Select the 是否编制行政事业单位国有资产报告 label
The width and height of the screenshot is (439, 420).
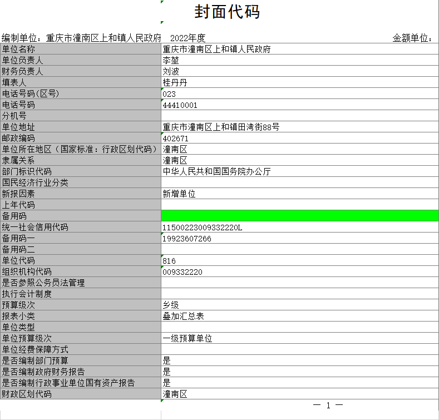tap(81, 383)
